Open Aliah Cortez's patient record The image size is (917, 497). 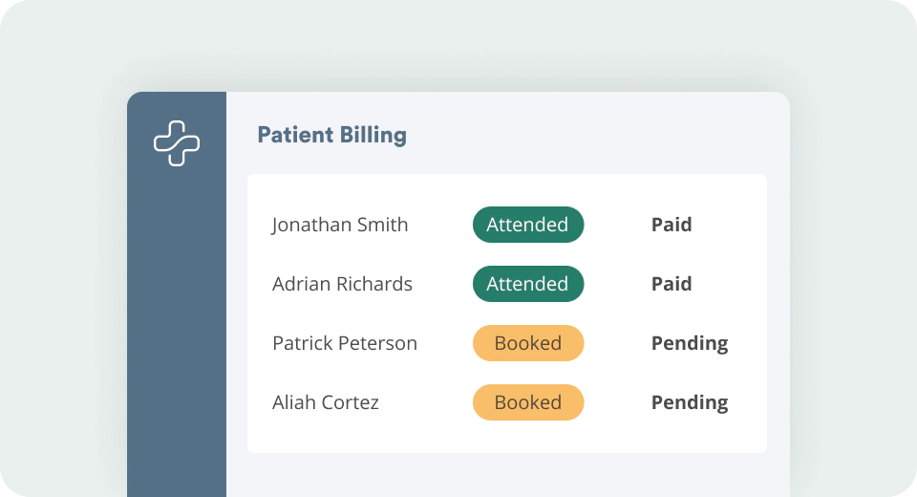click(325, 402)
